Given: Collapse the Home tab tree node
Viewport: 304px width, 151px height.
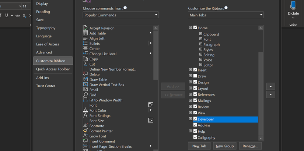Looking at the screenshot, I should (191, 27).
